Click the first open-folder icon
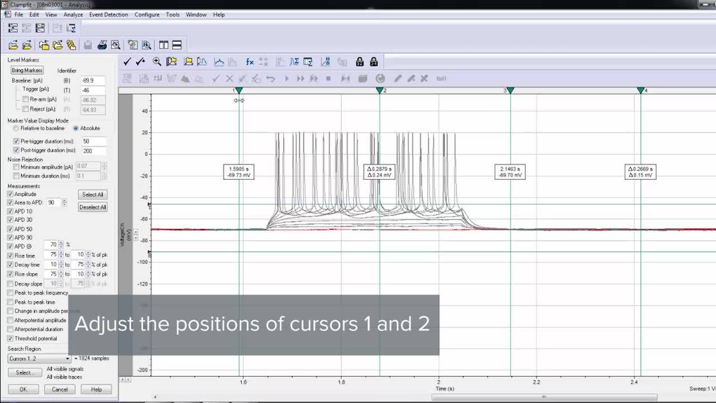Image resolution: width=716 pixels, height=403 pixels. [13, 45]
